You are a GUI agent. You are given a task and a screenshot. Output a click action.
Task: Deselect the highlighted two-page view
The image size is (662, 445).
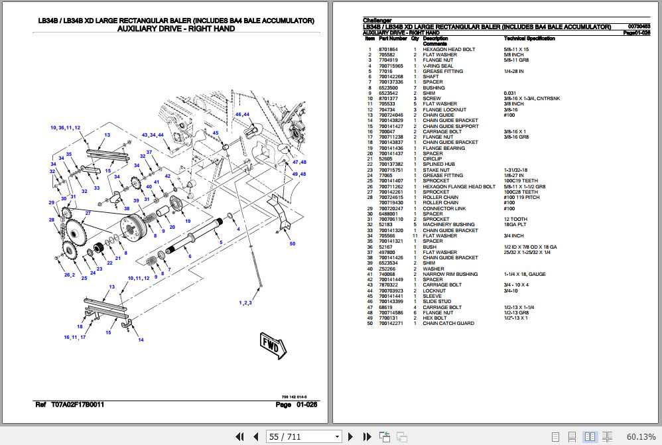[590, 436]
